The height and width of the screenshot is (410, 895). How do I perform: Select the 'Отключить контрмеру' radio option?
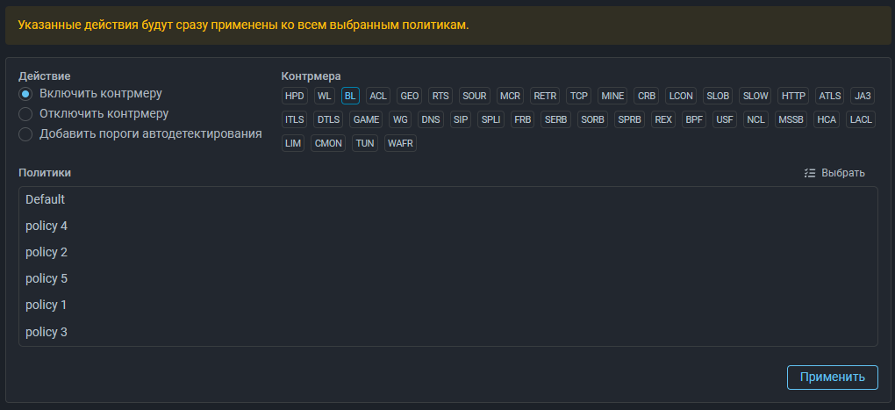coord(25,114)
